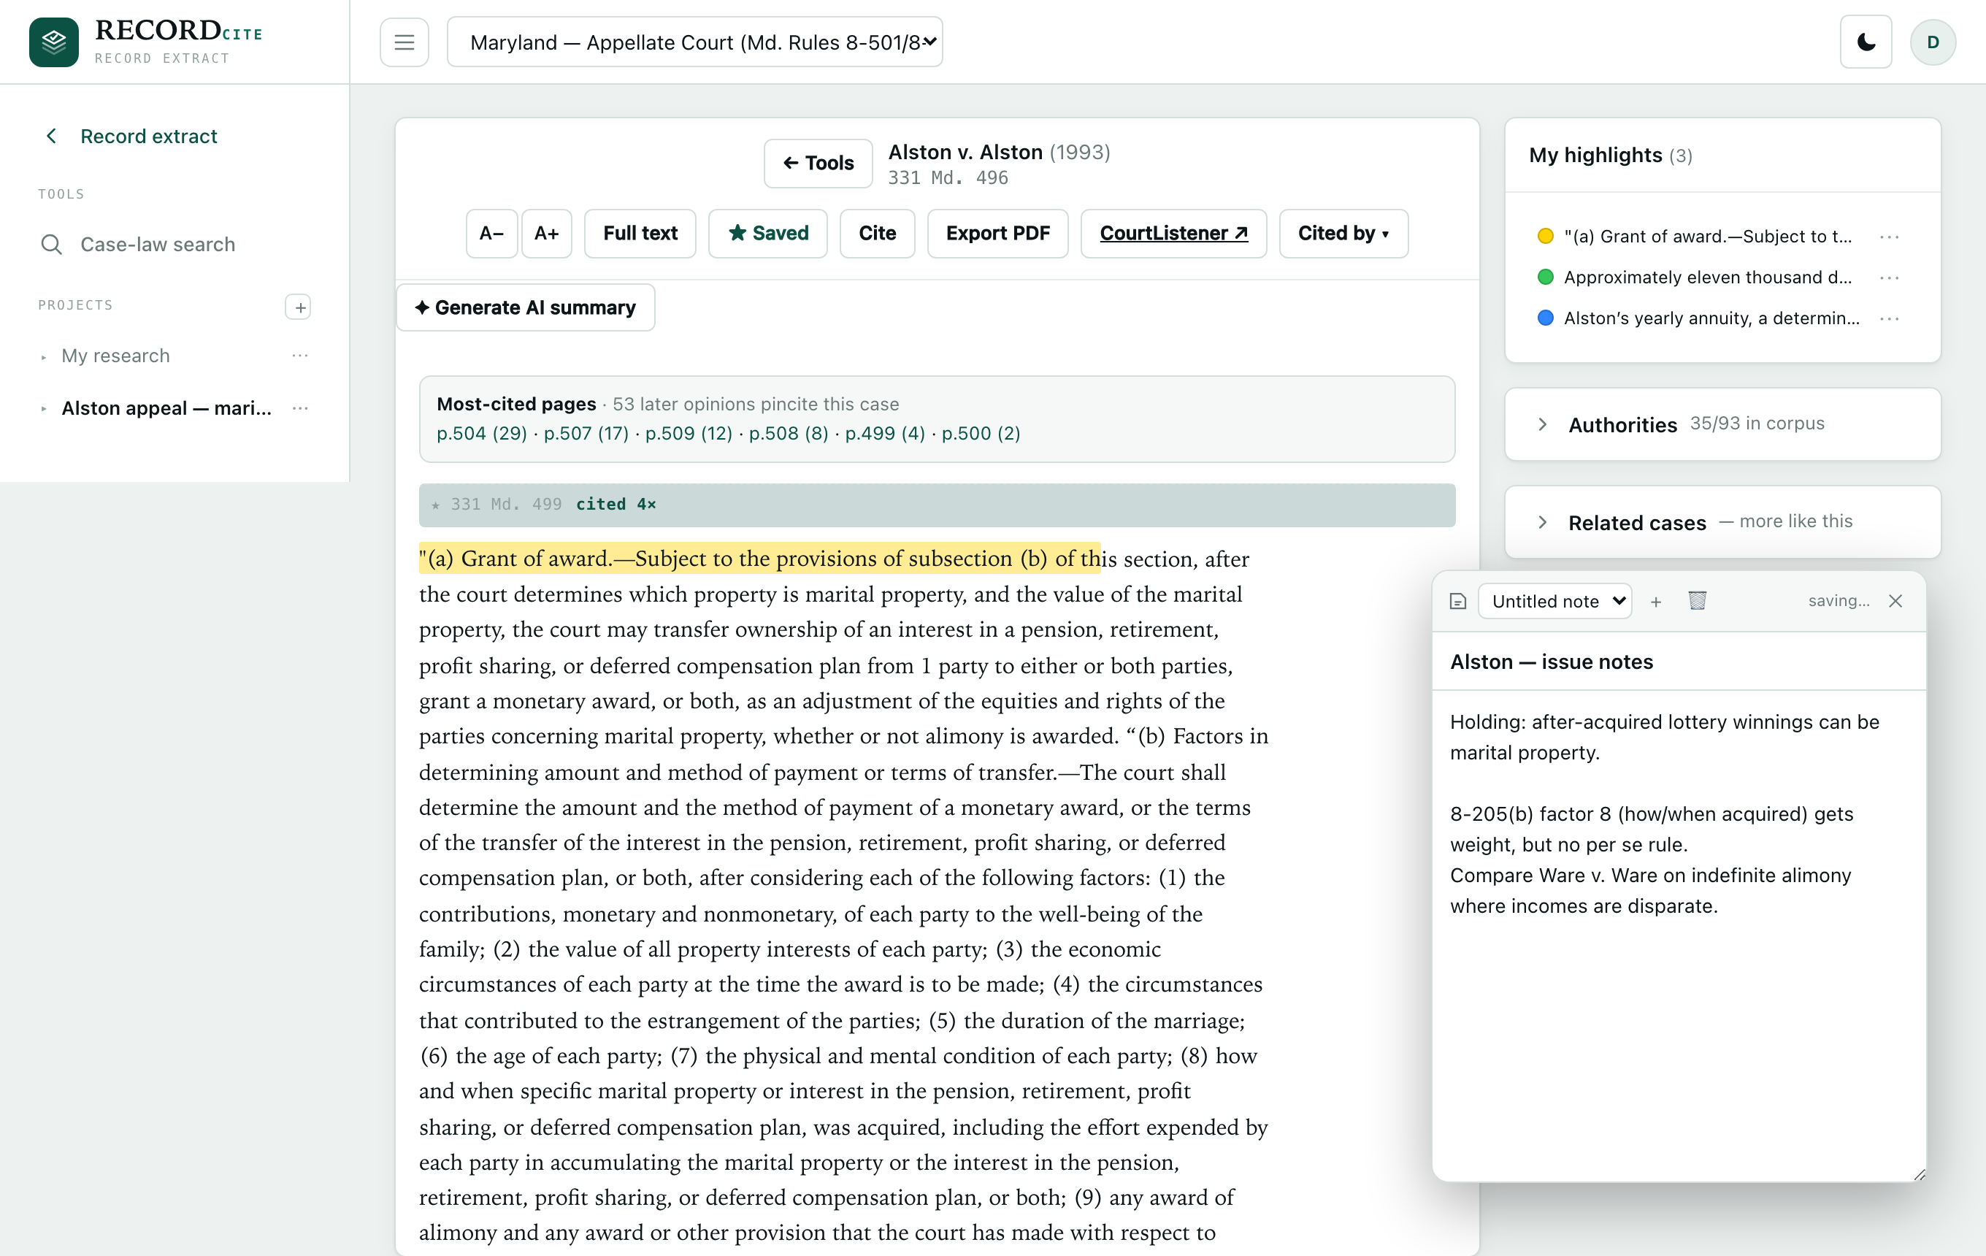
Task: Open Full text view
Action: pos(640,234)
